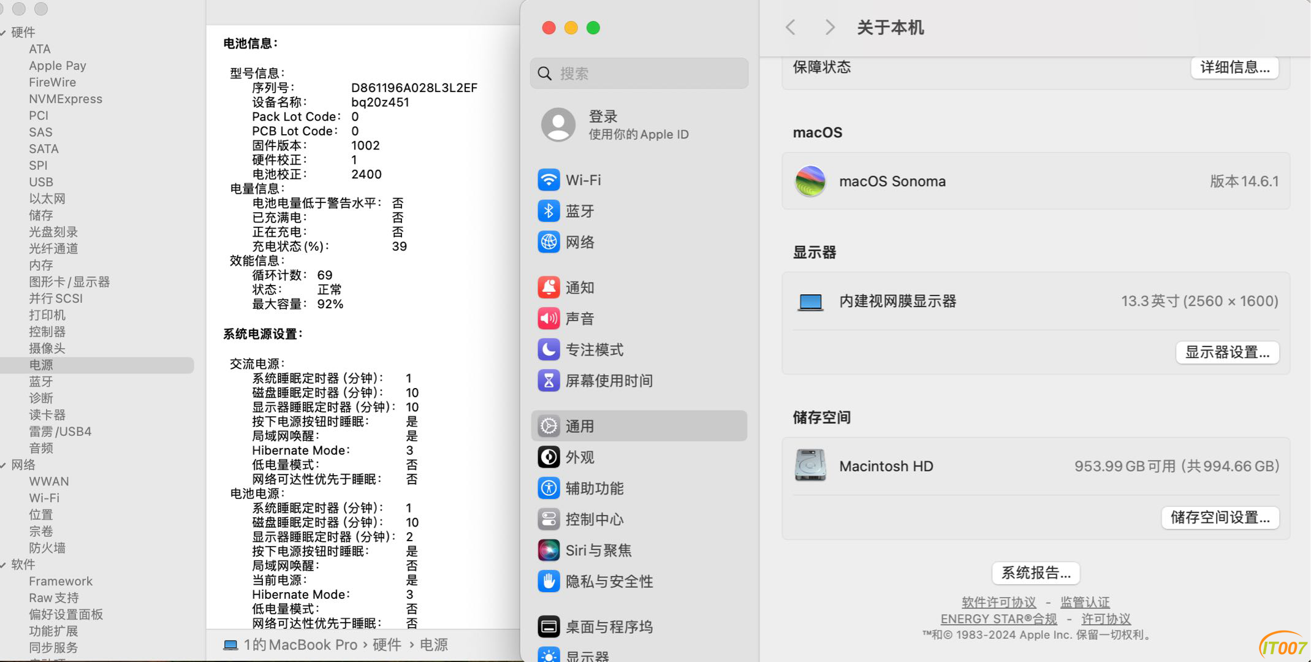Collapse the 软件 tree section
Viewport: 1311px width, 662px height.
[x=3, y=564]
